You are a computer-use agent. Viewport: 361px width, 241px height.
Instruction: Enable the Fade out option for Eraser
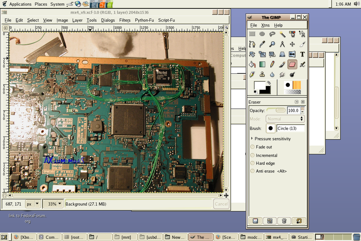tap(252, 147)
